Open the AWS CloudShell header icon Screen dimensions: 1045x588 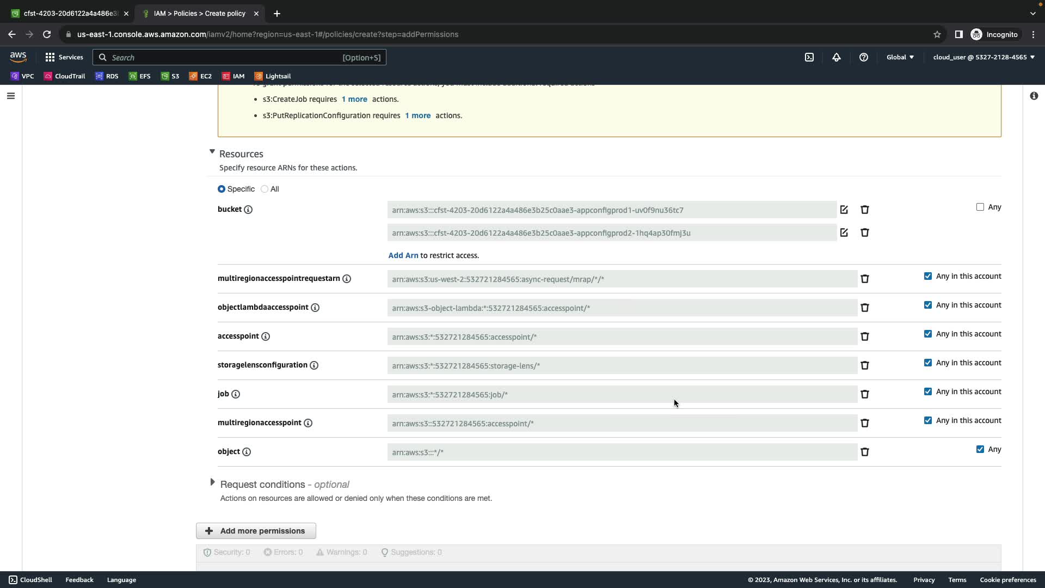[809, 57]
